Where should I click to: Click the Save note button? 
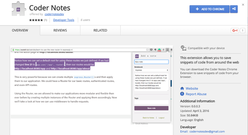(x=151, y=108)
